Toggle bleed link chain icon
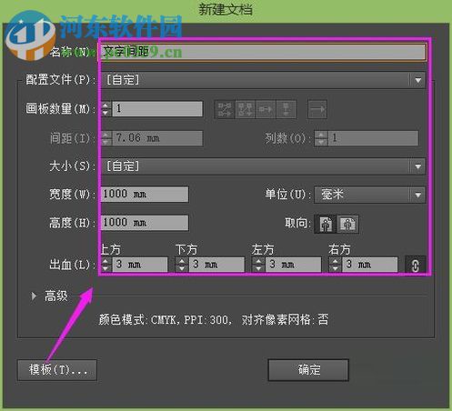The image size is (452, 411). tap(416, 265)
